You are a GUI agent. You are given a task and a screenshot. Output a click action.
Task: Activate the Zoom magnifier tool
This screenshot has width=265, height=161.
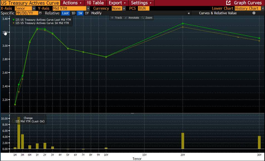147,18
